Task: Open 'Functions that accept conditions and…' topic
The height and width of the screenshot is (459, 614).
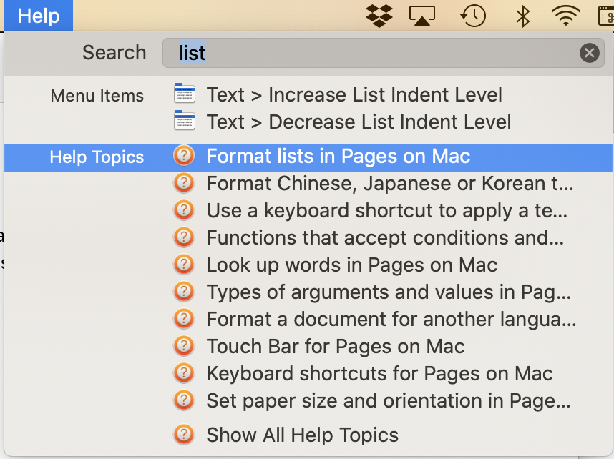Action: click(x=308, y=237)
